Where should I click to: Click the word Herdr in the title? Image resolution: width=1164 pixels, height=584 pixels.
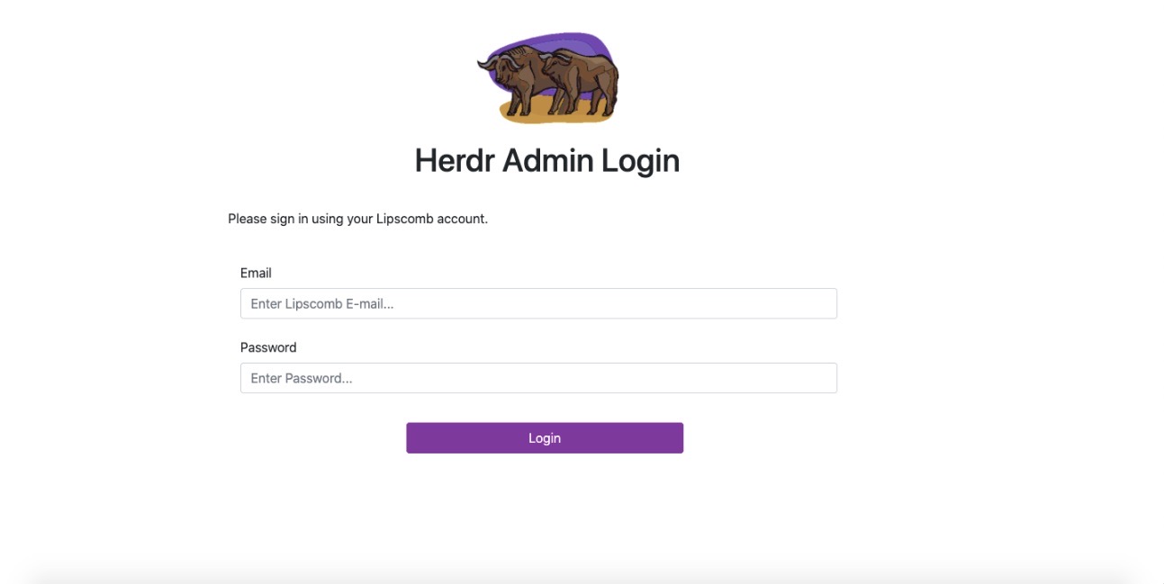(455, 161)
